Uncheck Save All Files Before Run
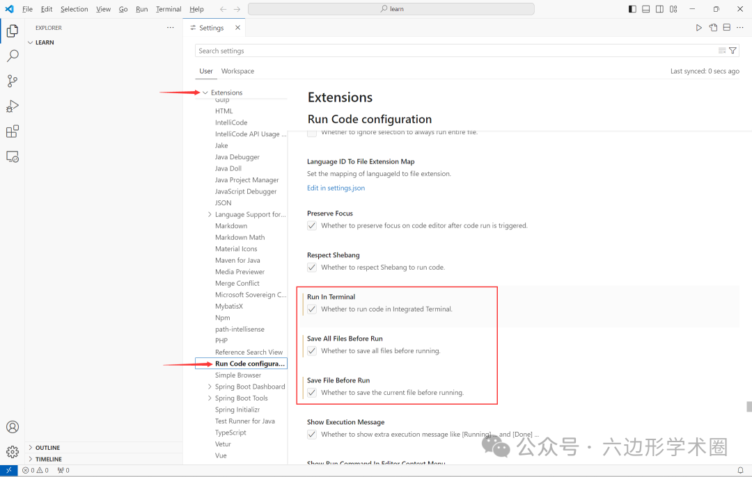This screenshot has height=477, width=752. click(311, 350)
